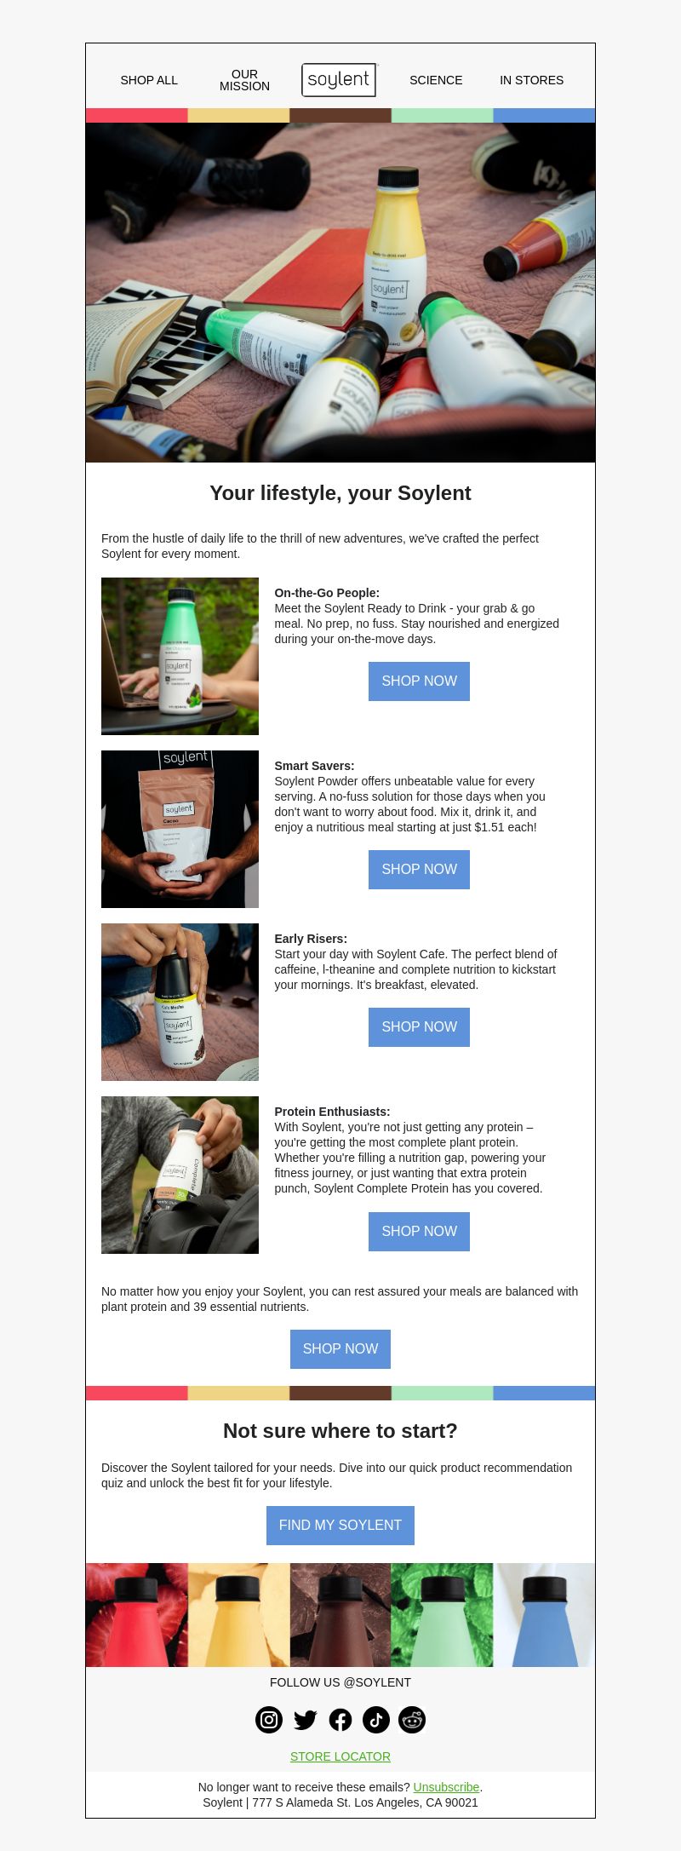Open IN STORES navigation item

point(531,80)
